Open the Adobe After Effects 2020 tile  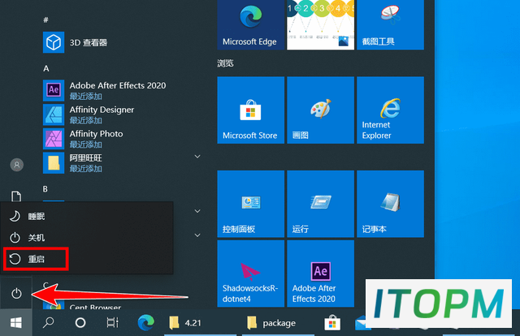[320, 274]
